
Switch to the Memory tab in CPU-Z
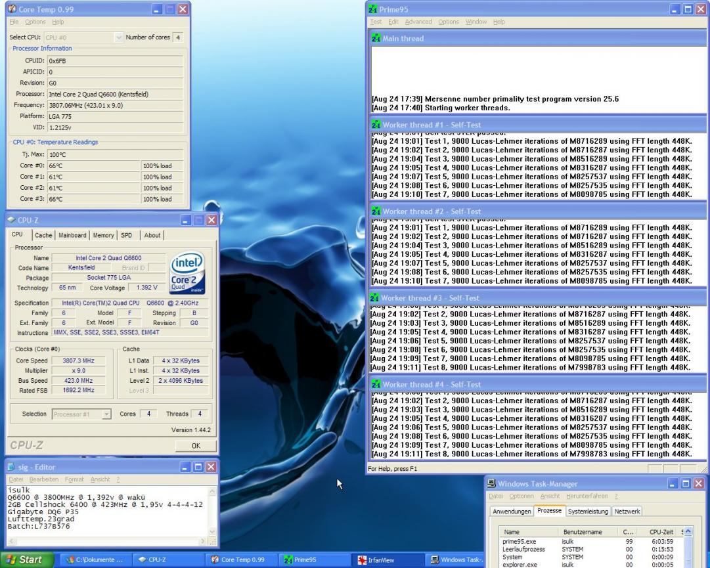[x=103, y=235]
